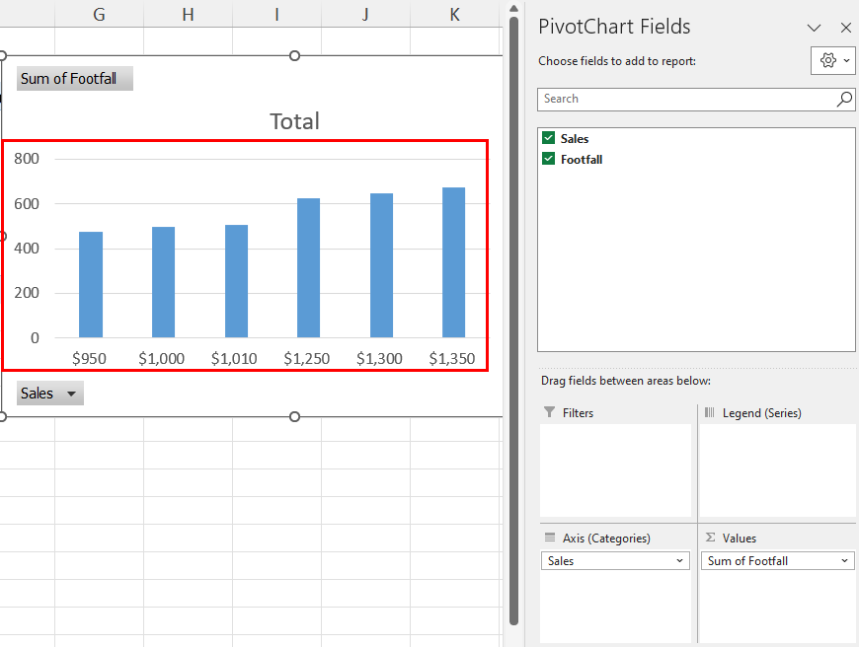Click the $1,300 bar in chart
The width and height of the screenshot is (859, 647).
[x=381, y=265]
